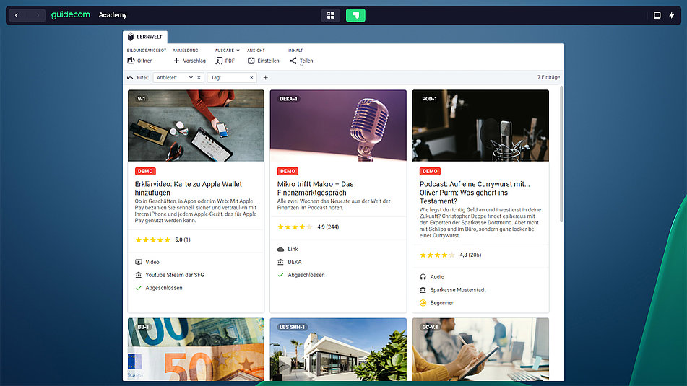The height and width of the screenshot is (386, 687).
Task: Remove the Anbieter filter
Action: click(x=199, y=77)
